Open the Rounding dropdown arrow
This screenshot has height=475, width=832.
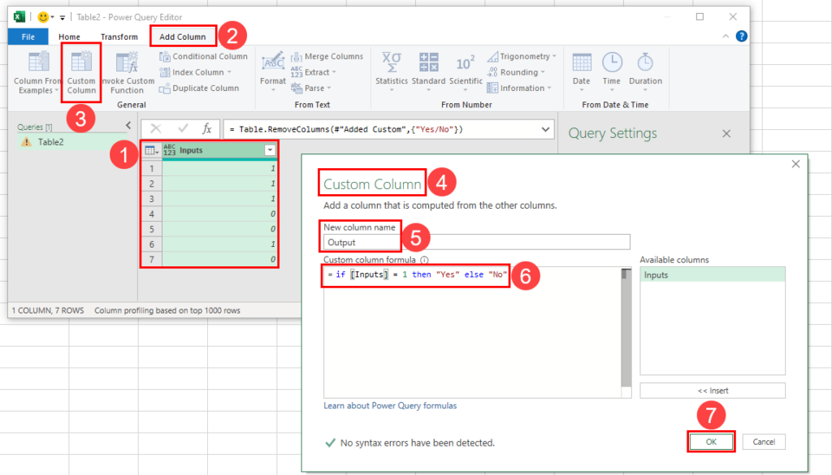click(543, 72)
